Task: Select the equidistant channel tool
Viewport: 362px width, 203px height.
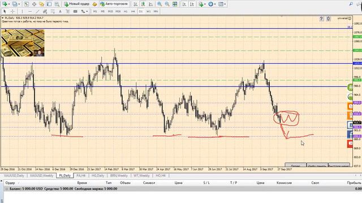Action: (x=45, y=11)
